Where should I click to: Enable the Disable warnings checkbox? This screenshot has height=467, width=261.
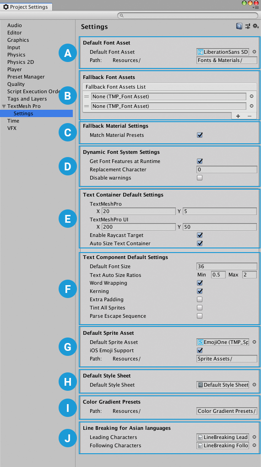point(200,178)
